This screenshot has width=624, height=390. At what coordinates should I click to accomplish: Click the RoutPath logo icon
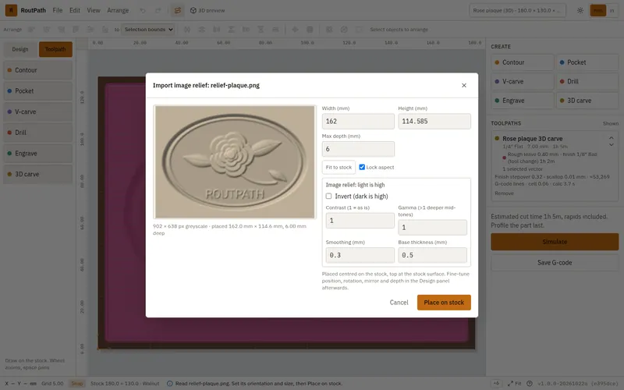11,10
